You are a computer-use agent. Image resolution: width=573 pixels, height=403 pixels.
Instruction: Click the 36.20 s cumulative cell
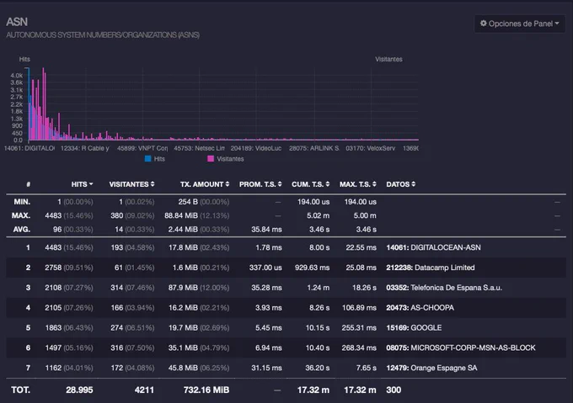point(317,368)
